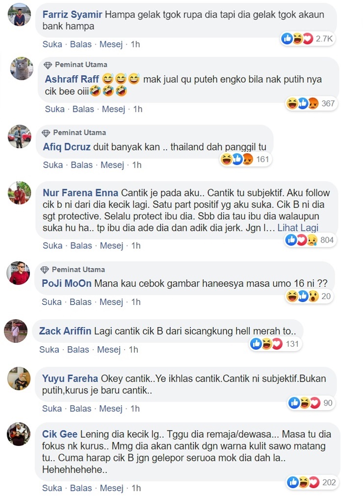Screen dimensions: 363x497
Task: Send a message to Afiq Dcruz via Mesej
Action: tap(112, 165)
